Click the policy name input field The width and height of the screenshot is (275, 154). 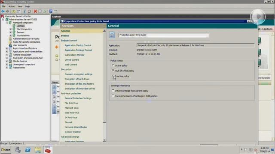click(x=164, y=35)
